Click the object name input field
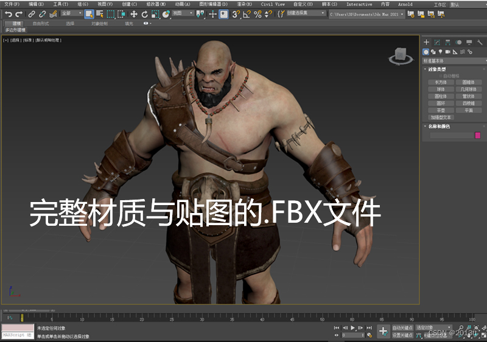 point(451,135)
